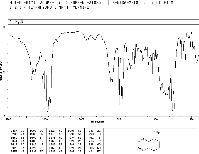Viewport: 199px width, 154px height.
Task: Click the molecular formula C10H13N
Action: [16, 22]
